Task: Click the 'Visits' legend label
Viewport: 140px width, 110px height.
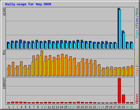Action: click(x=137, y=60)
